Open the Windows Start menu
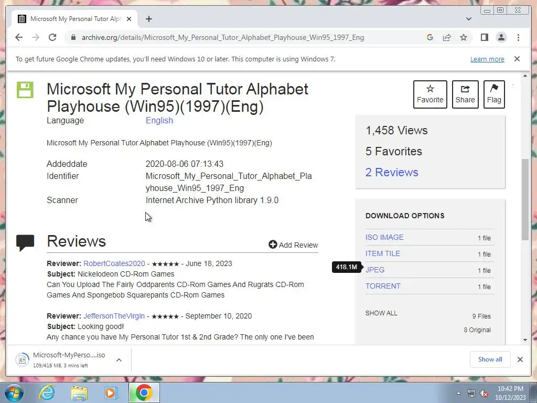537x403 pixels. 14,393
